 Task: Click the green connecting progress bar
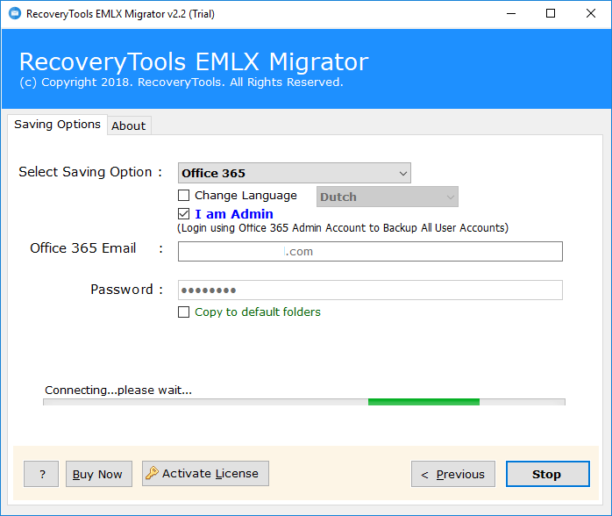304,402
